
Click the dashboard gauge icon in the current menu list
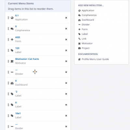point(12,83)
